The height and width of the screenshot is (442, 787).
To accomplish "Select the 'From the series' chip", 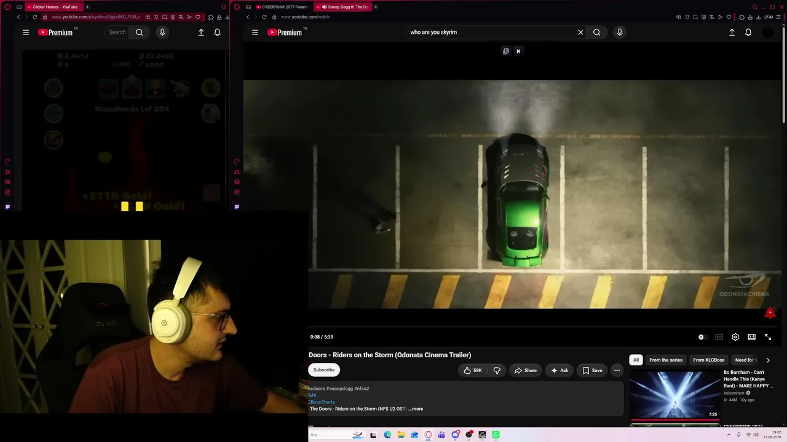I will [666, 360].
